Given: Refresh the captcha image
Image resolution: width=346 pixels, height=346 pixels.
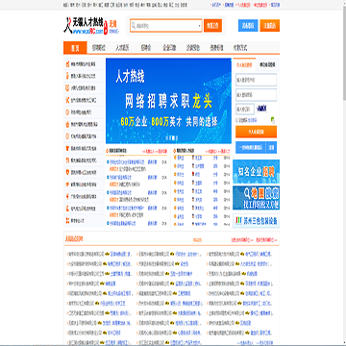Looking at the screenshot, I should click(x=261, y=109).
